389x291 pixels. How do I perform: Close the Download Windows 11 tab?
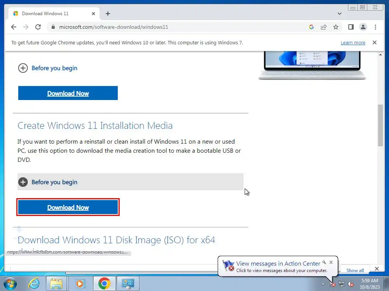[x=93, y=14]
